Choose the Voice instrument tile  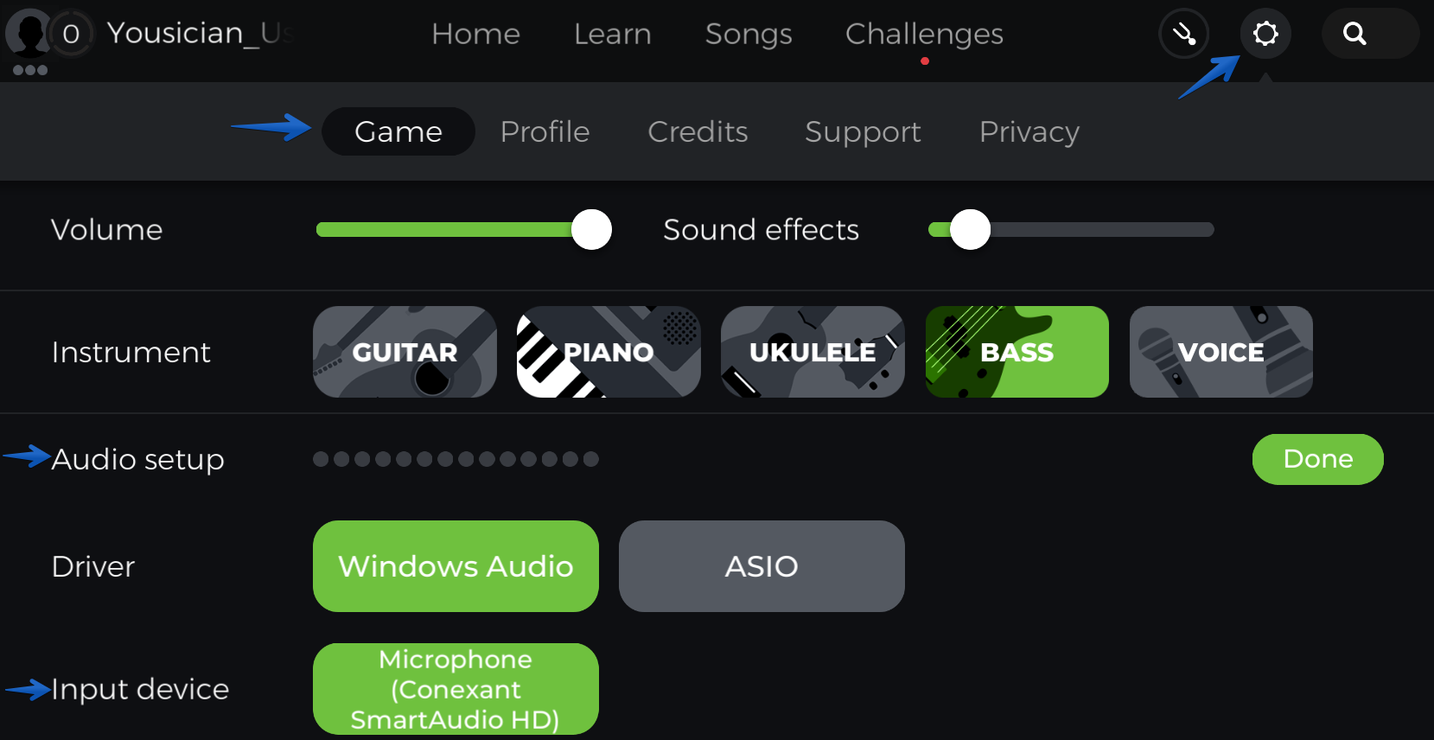click(1221, 352)
